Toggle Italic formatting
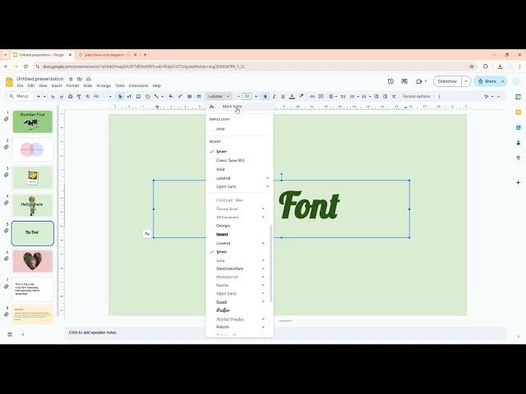The image size is (526, 394). click(274, 97)
